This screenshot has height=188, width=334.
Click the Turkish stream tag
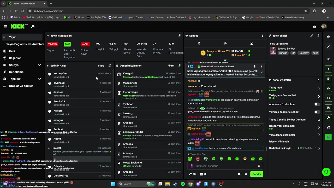[x=283, y=53]
